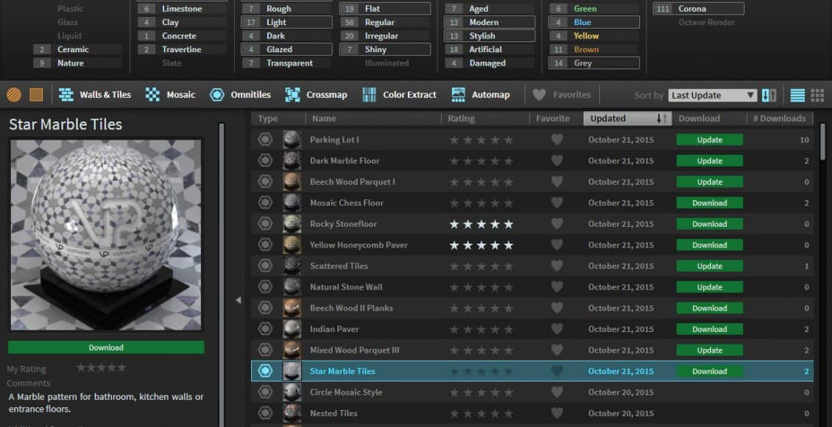
Task: Collapse the preview panel with left arrow
Action: [x=238, y=300]
